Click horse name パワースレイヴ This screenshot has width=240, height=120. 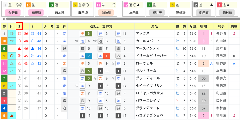point(148,101)
